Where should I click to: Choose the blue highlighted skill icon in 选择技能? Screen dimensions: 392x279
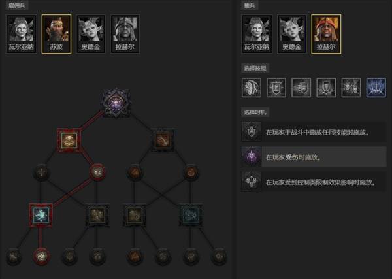[376, 88]
